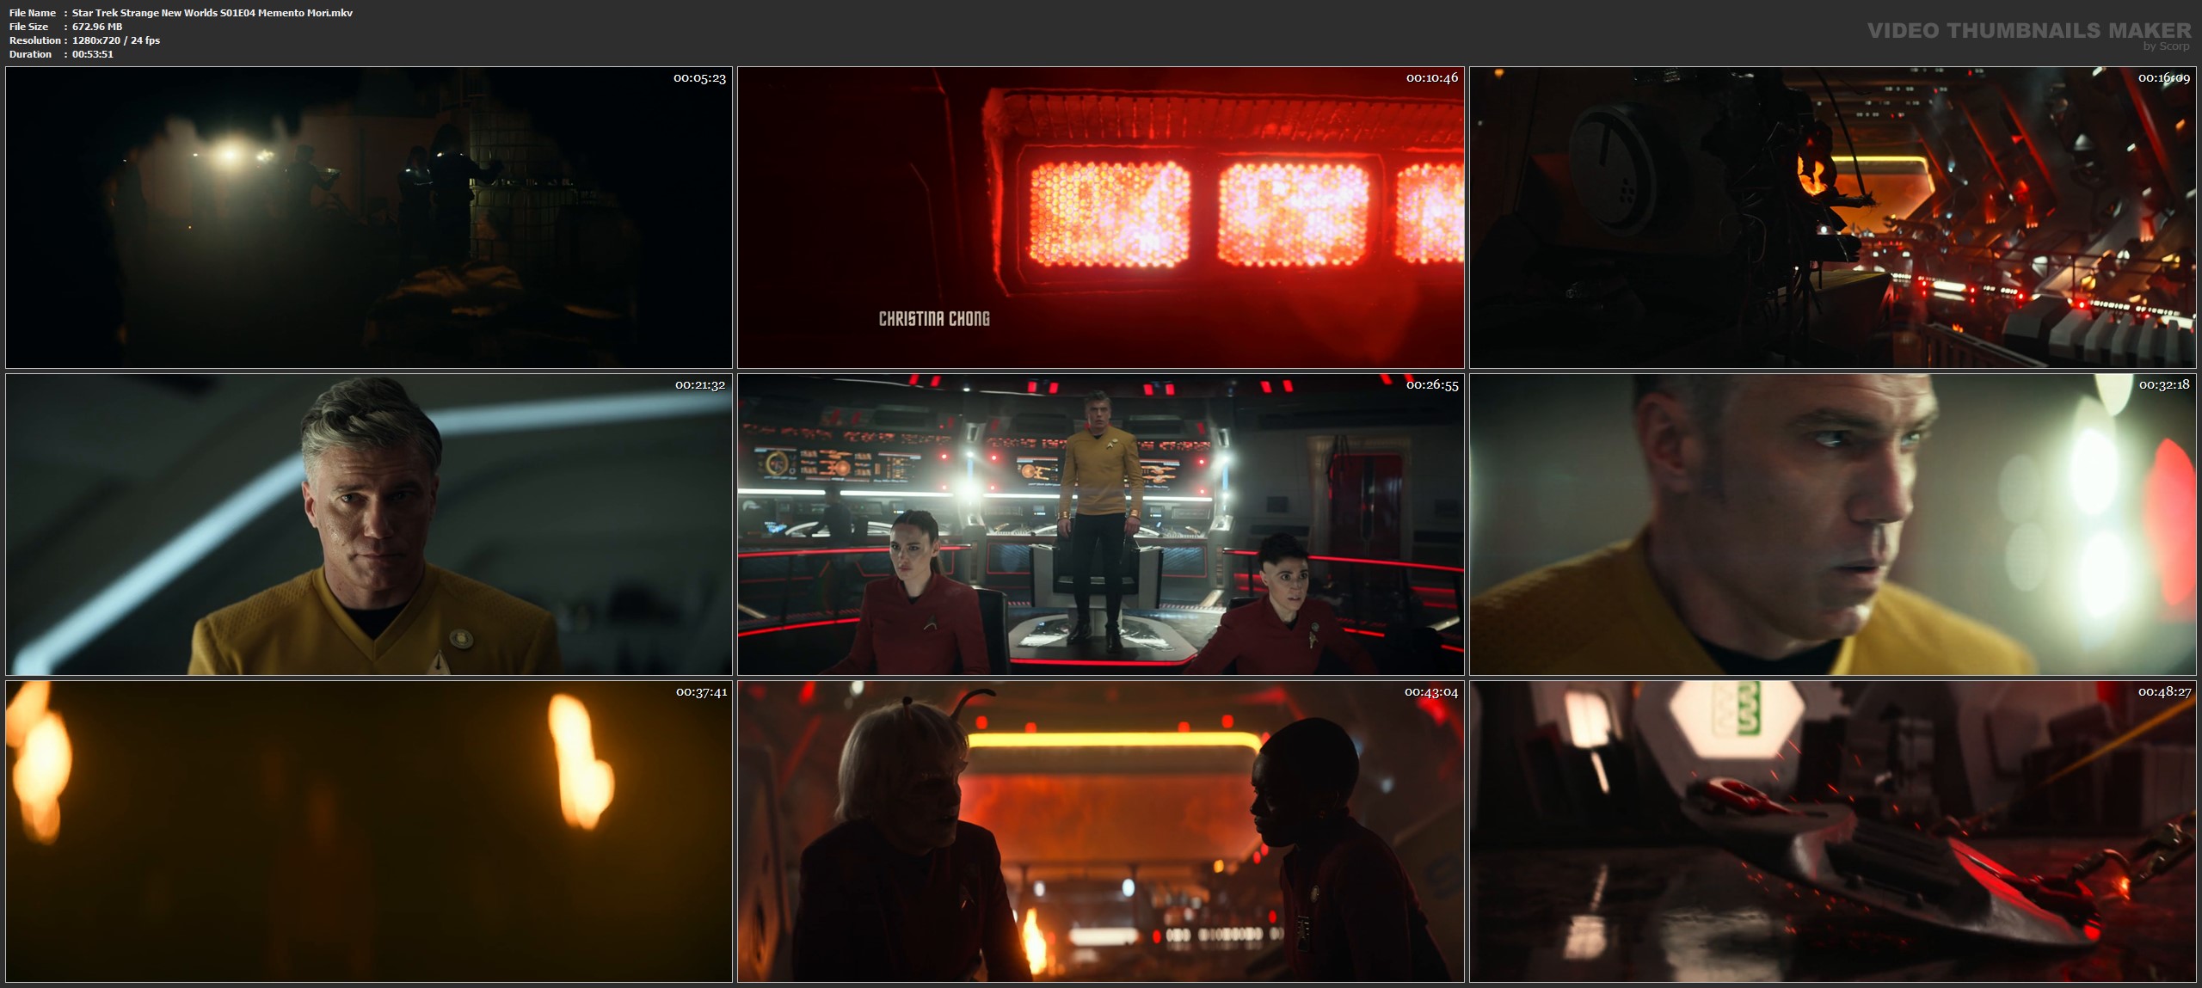
Task: Select the red lights thumbnail at 00:10:46
Action: (x=1100, y=217)
